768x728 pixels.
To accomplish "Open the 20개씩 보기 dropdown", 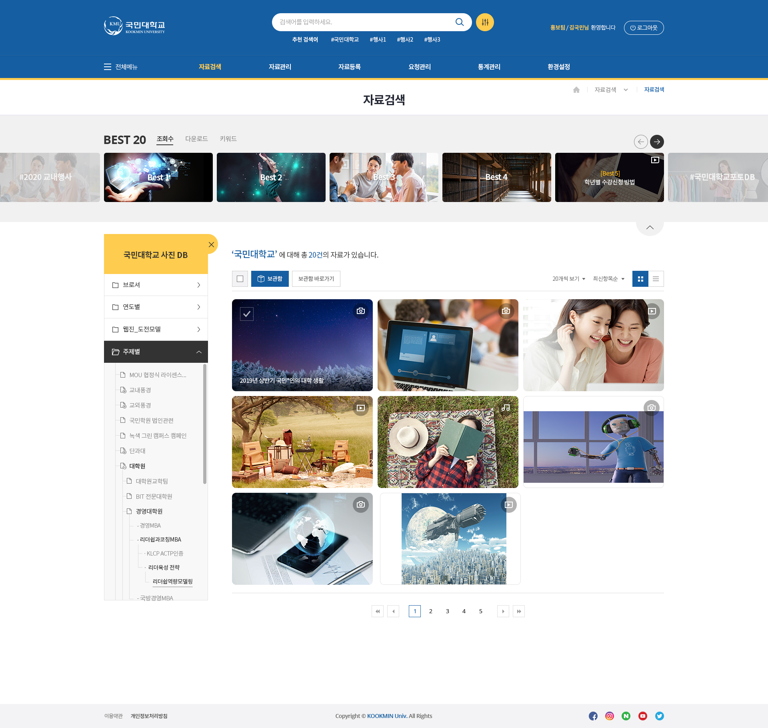I will pos(569,279).
